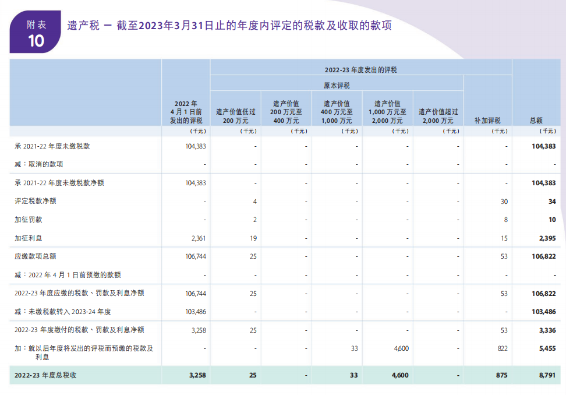Select the 遗产价值超过 2,000 万元 header
Screen dimensions: 566x395
(x=438, y=107)
